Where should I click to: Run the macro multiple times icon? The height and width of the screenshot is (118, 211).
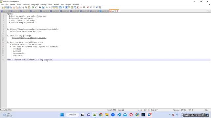pos(97,7)
